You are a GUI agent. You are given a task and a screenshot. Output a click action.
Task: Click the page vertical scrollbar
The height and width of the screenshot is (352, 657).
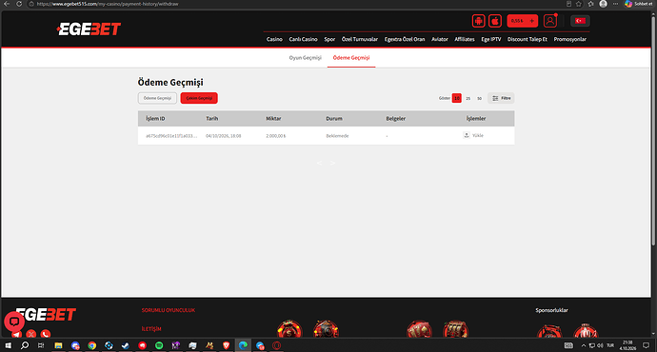[x=653, y=131]
